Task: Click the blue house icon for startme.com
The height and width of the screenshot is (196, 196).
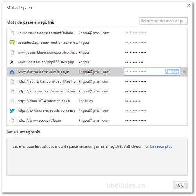Action: click(12, 72)
